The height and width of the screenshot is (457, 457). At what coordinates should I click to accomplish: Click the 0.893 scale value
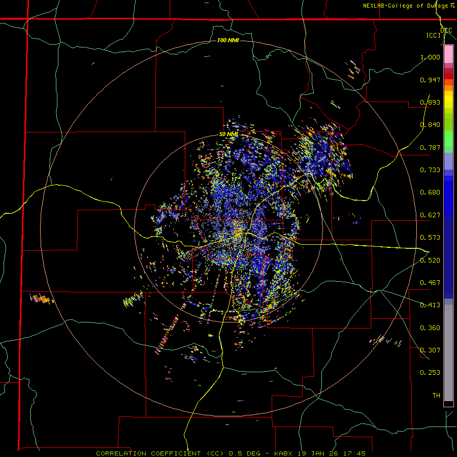(430, 102)
